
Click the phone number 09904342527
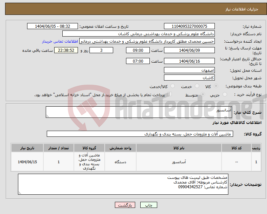[x=190, y=187]
